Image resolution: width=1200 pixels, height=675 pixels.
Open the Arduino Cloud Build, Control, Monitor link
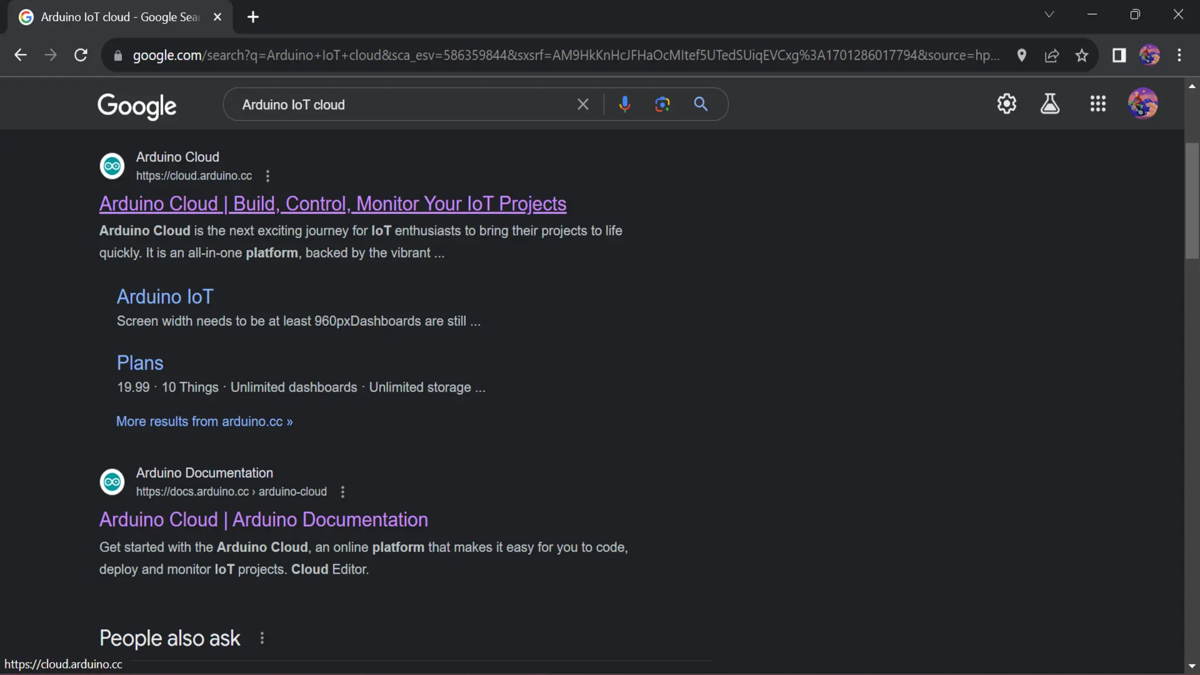click(x=332, y=204)
